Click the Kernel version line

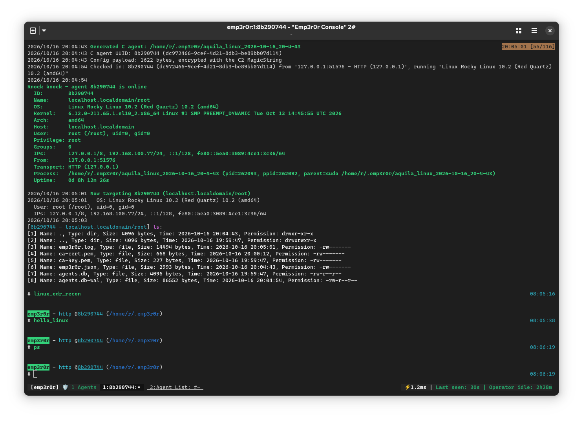pyautogui.click(x=188, y=114)
